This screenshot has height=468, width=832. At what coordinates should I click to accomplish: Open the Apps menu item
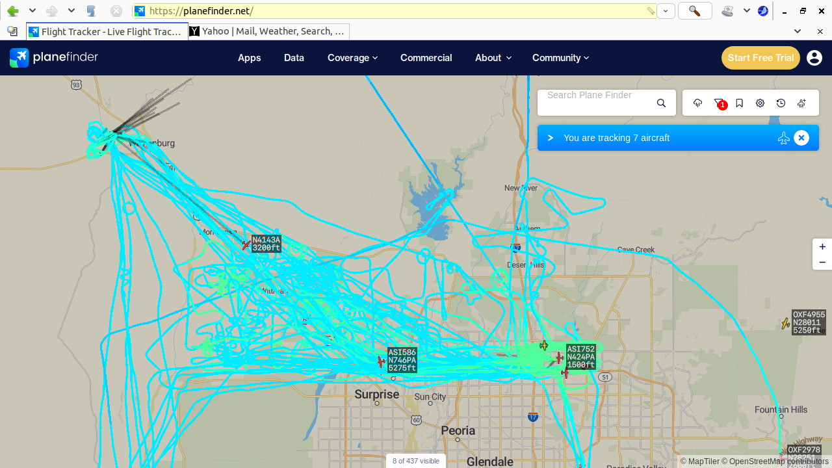click(x=249, y=58)
